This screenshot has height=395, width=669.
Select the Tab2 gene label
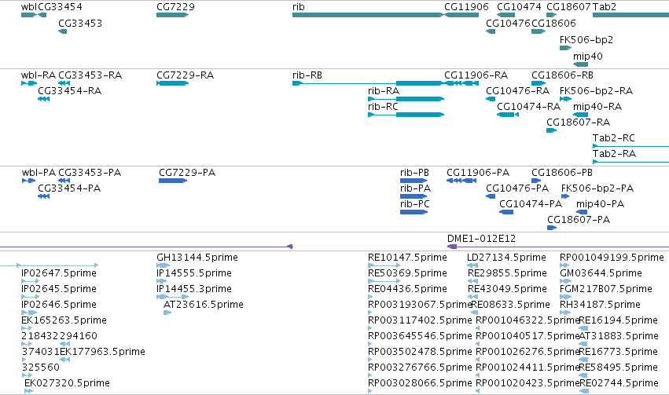pos(605,7)
